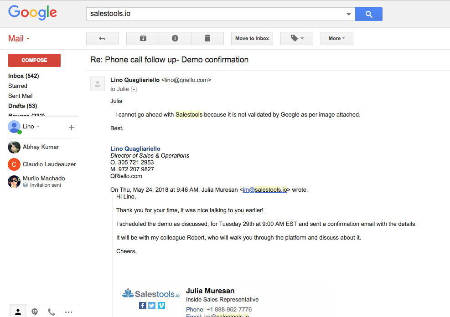The width and height of the screenshot is (450, 317).
Task: Expand the More actions dropdown
Action: coord(337,38)
